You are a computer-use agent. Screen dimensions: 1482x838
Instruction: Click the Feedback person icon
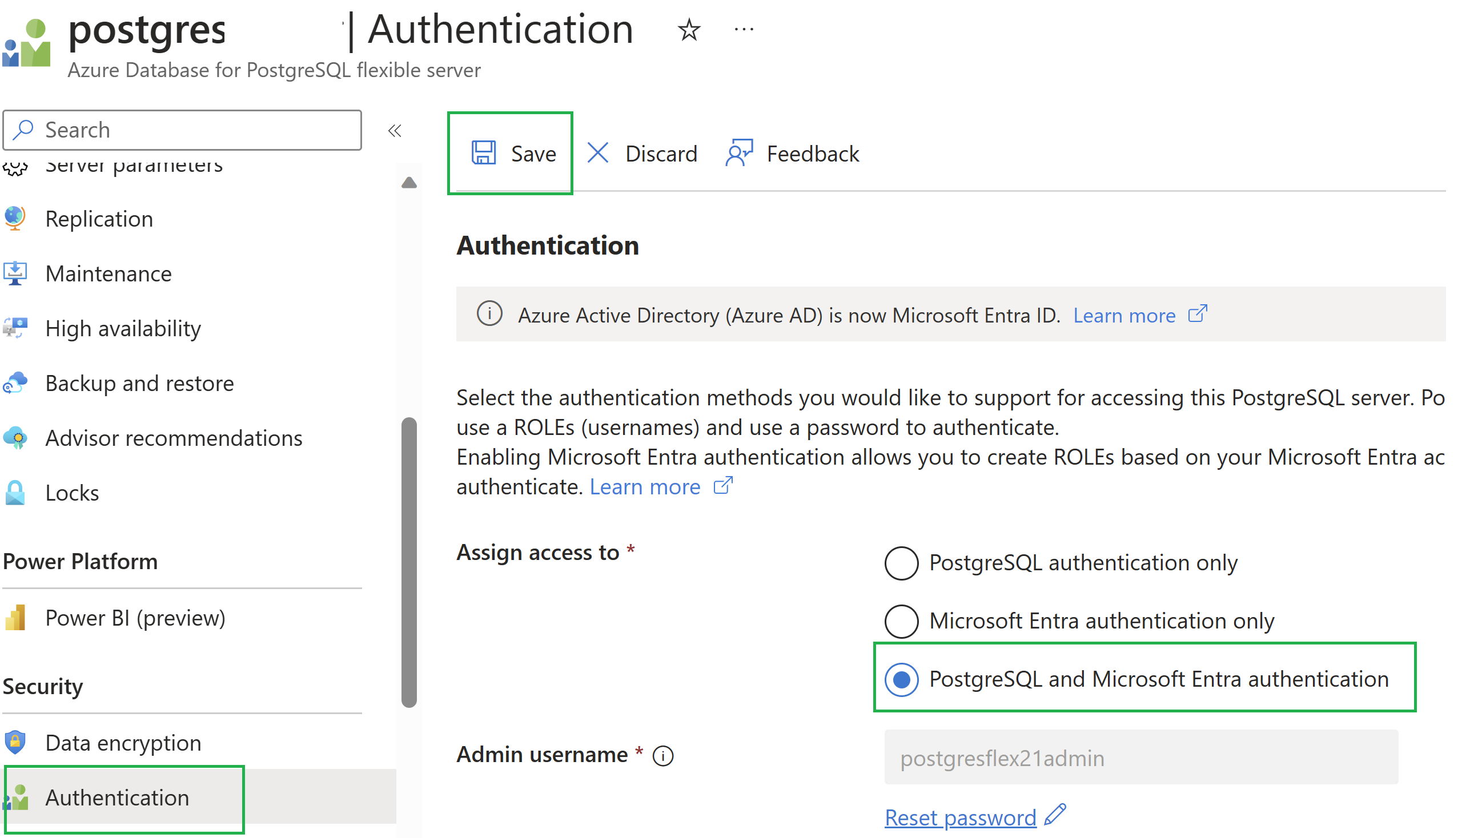coord(739,153)
